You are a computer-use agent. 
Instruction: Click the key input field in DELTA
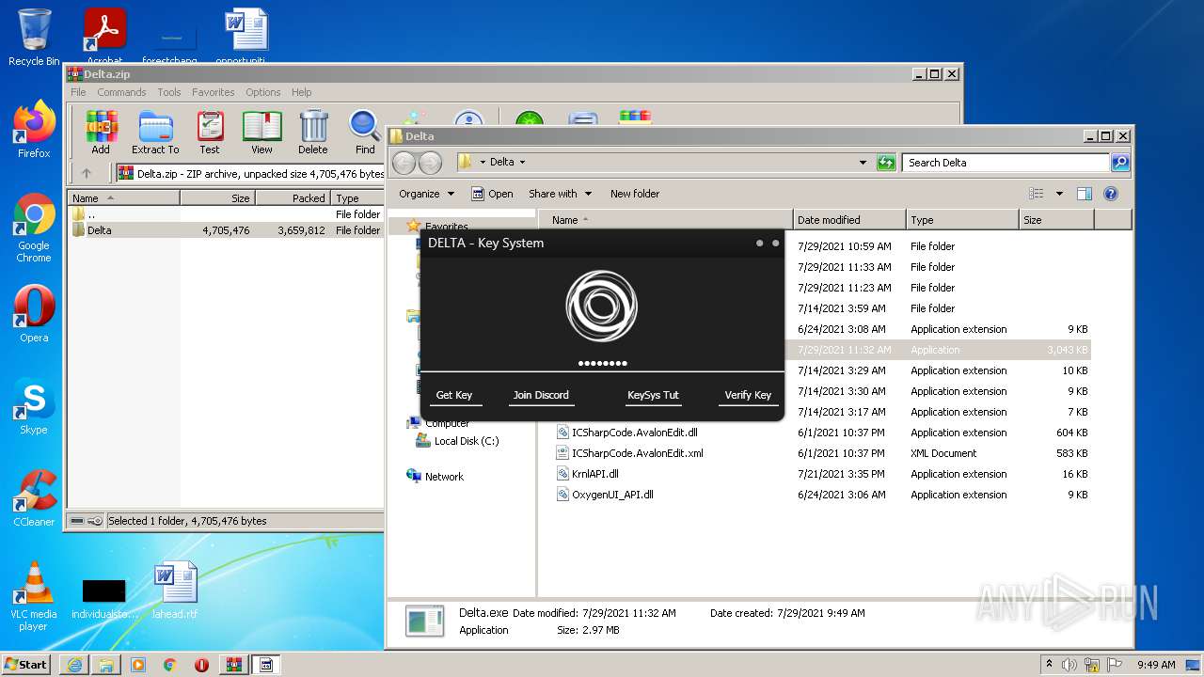click(602, 363)
